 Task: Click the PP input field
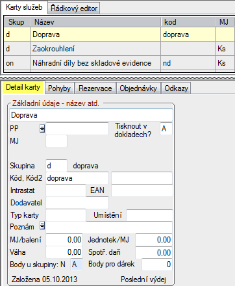(x=77, y=129)
